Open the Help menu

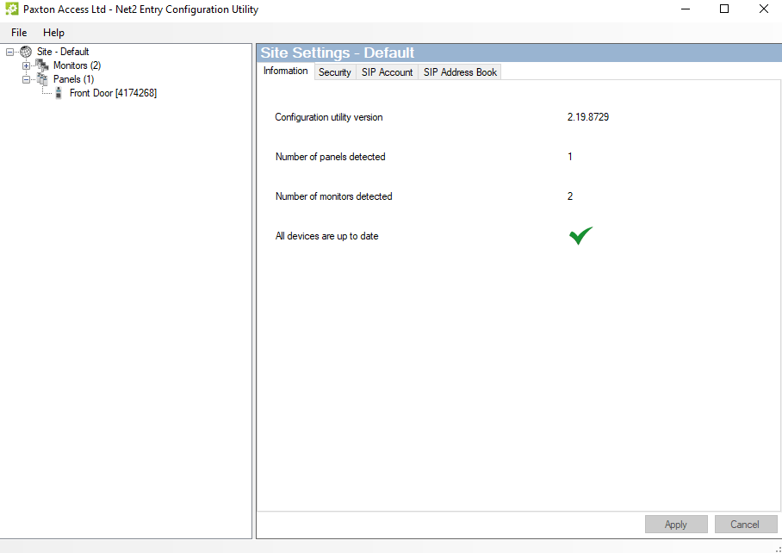point(53,33)
